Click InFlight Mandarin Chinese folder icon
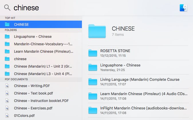 [93, 110]
